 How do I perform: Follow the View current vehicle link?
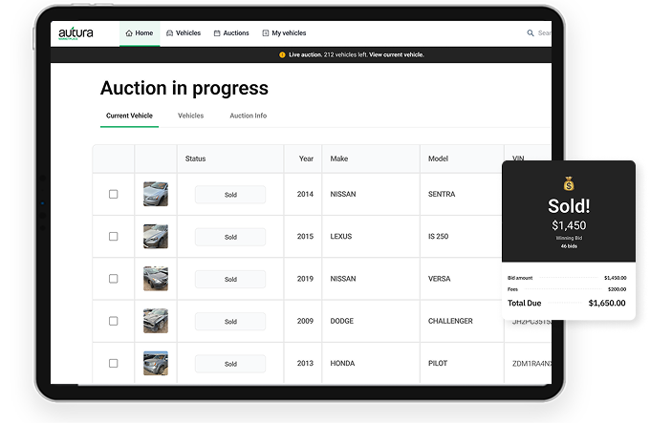[x=397, y=54]
